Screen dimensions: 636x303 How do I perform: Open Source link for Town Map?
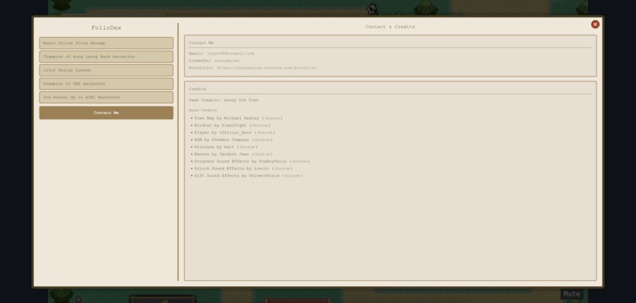(272, 118)
